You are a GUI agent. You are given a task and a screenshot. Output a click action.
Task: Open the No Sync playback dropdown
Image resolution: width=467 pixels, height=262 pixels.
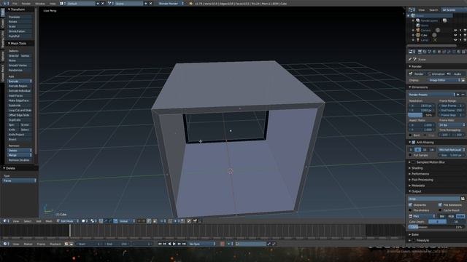[x=202, y=244]
